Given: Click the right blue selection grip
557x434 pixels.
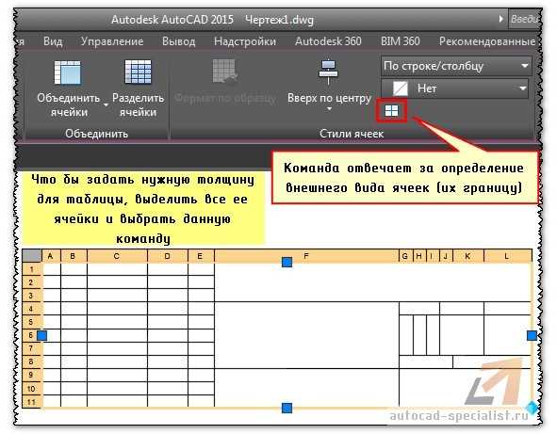Looking at the screenshot, I should (532, 335).
